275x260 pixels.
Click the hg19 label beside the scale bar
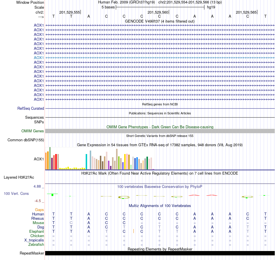tap(211, 7)
